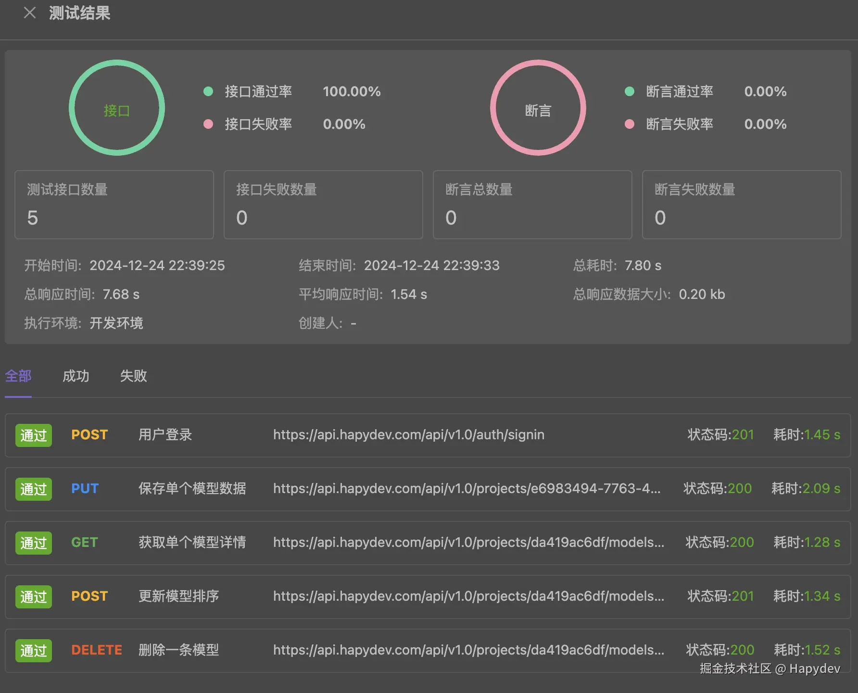
Task: Switch to the 成功 tab
Action: 76,376
